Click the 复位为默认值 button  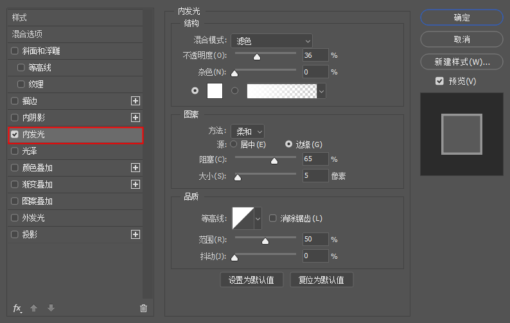point(321,280)
